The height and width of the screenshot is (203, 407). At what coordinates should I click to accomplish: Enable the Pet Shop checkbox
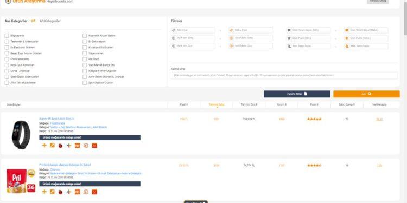[x=85, y=60]
